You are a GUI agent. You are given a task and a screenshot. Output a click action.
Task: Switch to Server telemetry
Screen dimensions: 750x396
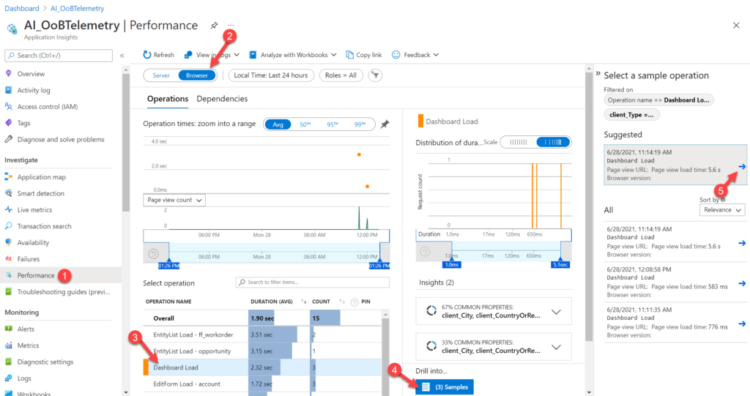(161, 75)
